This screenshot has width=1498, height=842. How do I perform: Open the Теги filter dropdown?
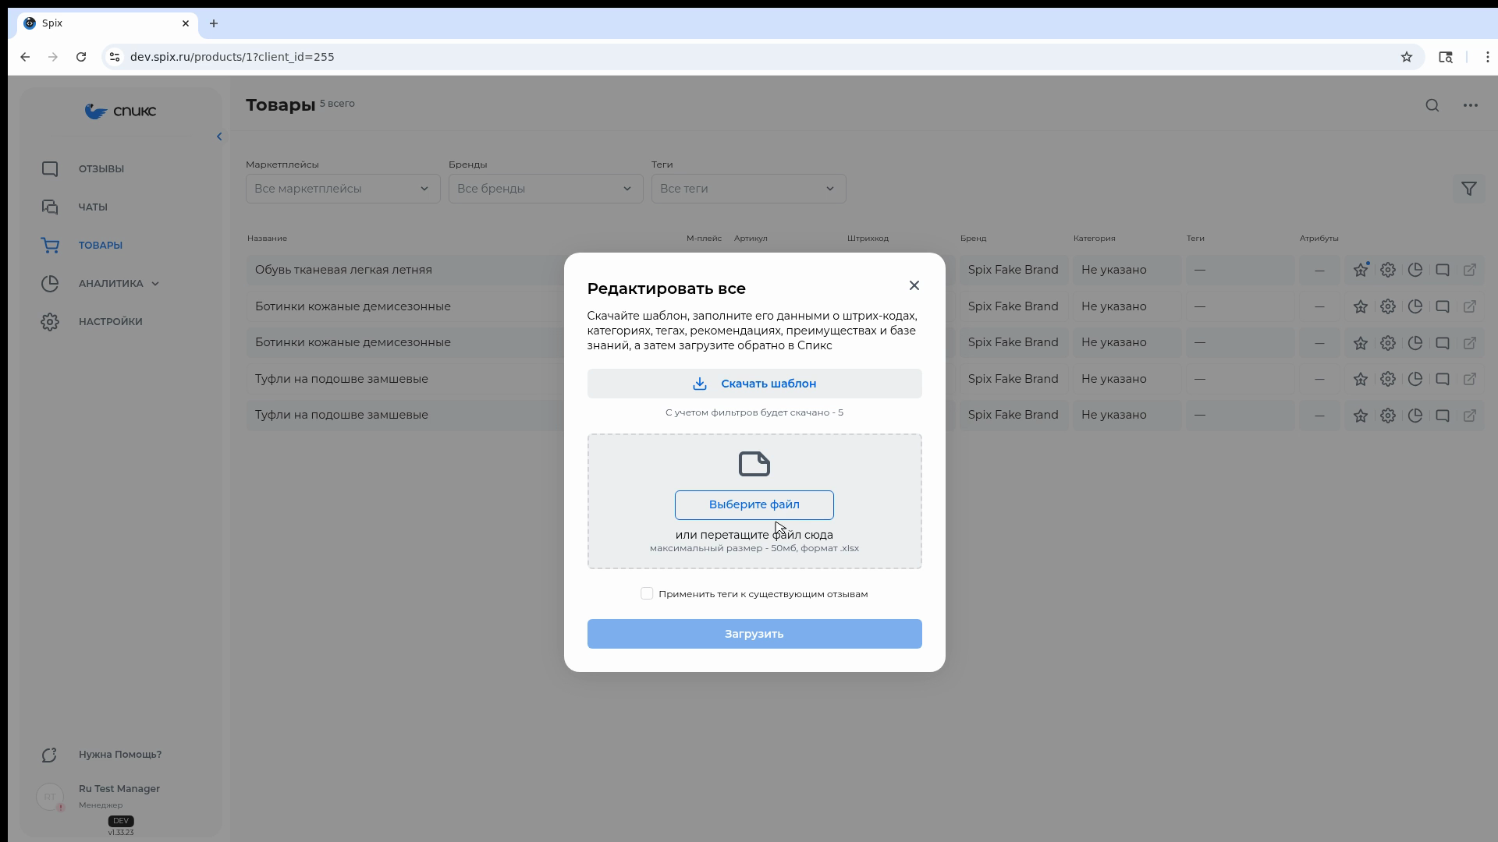click(749, 189)
